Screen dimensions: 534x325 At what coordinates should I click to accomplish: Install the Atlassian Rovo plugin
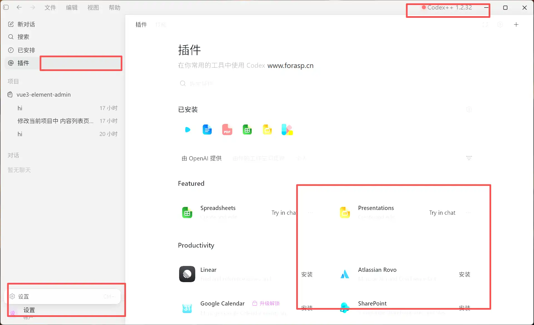coord(464,274)
